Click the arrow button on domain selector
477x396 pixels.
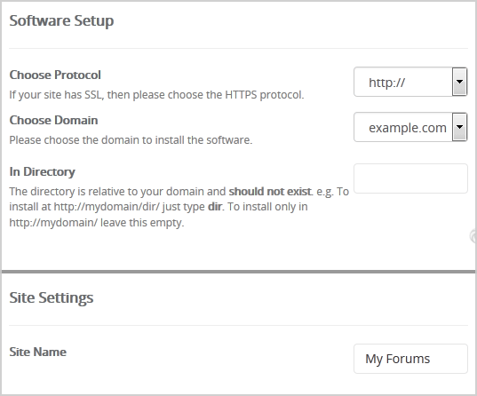tap(459, 128)
